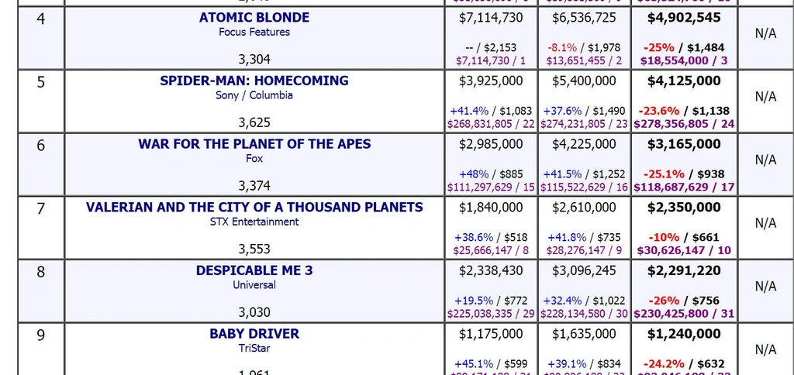This screenshot has width=794, height=375.
Task: Click the SPIDER-MAN: HOMECOMING title
Action: [254, 81]
